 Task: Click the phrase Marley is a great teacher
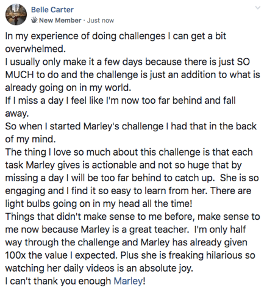(135, 230)
